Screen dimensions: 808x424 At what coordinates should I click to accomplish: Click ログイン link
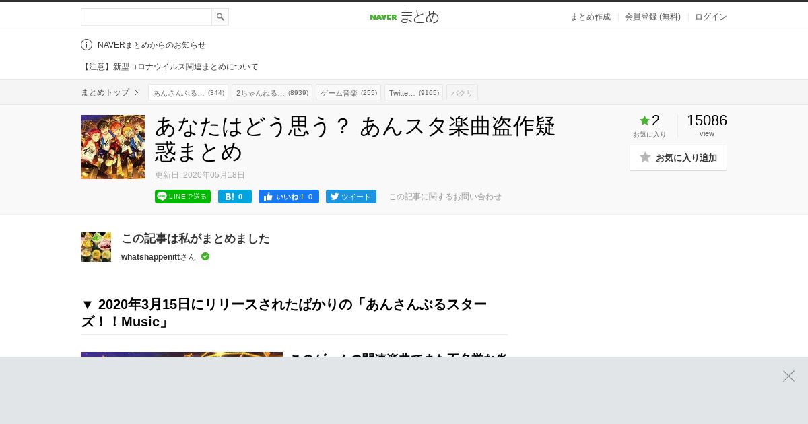pyautogui.click(x=711, y=17)
